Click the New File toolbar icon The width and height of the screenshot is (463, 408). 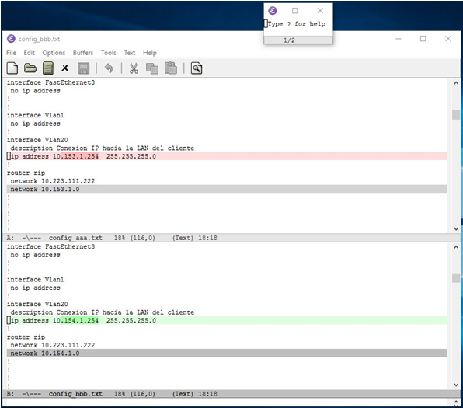12,68
